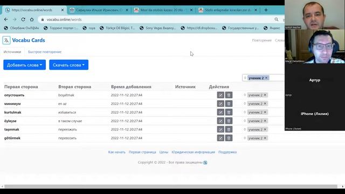Remove ученик 2 tag from kurtulmak row
Screen dimensions: 345x194
point(265,112)
